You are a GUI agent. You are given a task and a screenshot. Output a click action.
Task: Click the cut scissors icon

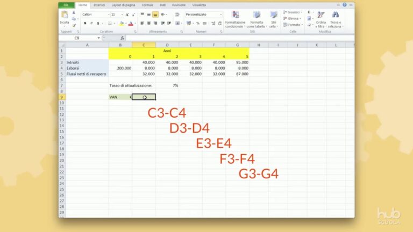(74, 13)
